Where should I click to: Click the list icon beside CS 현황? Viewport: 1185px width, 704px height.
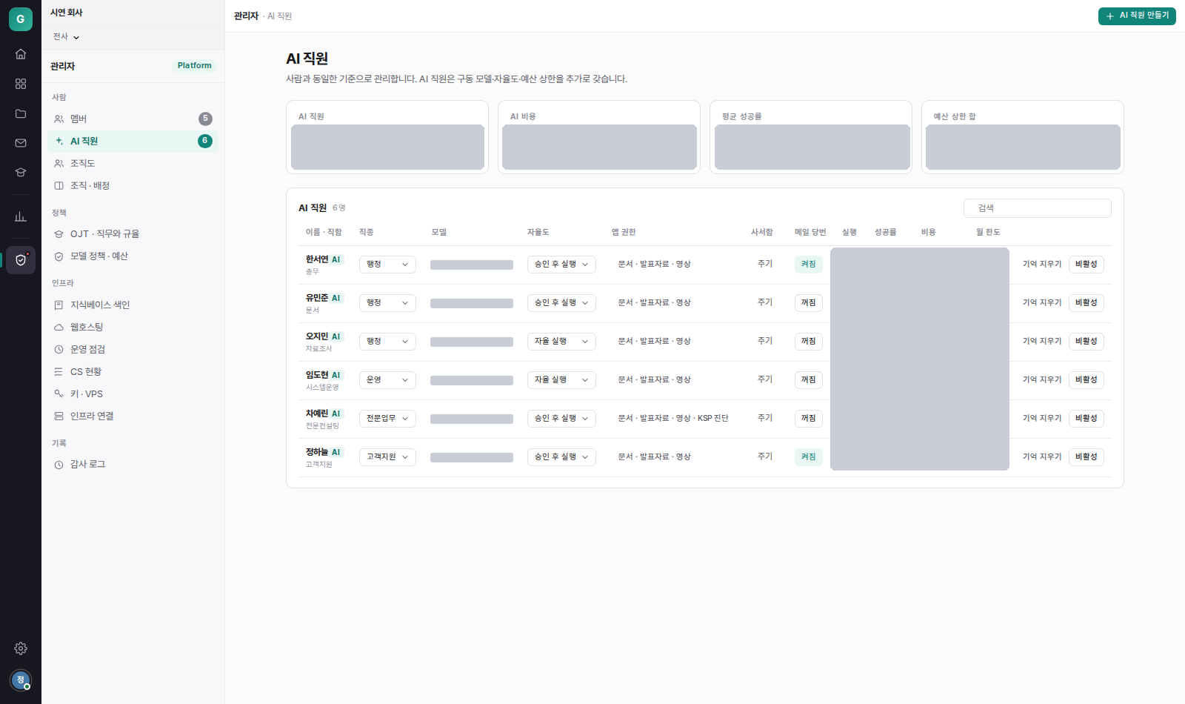click(x=59, y=371)
